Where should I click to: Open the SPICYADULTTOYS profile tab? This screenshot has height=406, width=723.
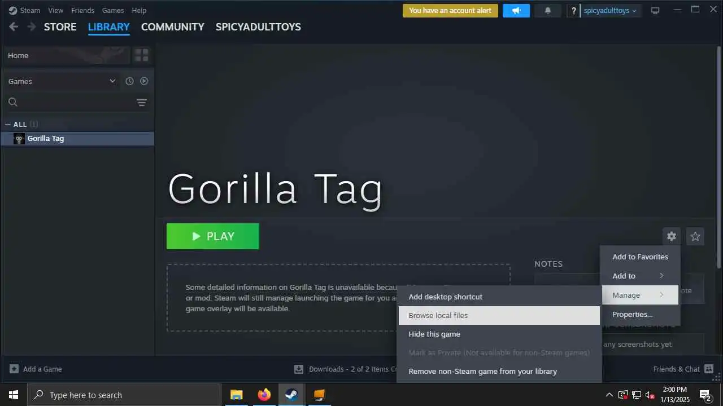[258, 27]
